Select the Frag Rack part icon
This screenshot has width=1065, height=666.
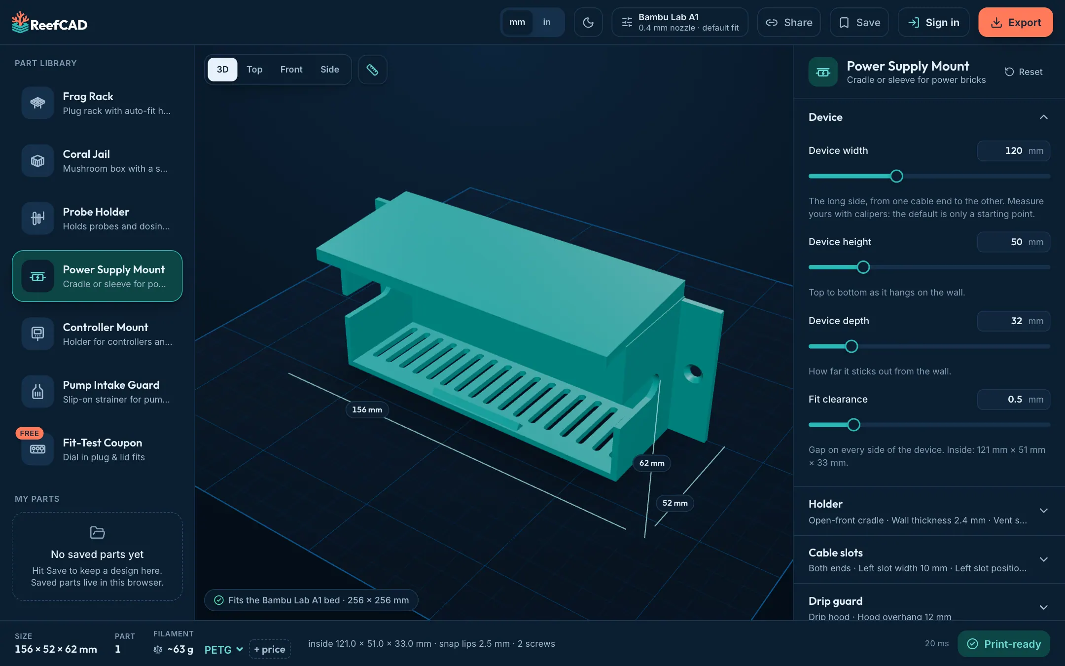(x=37, y=103)
